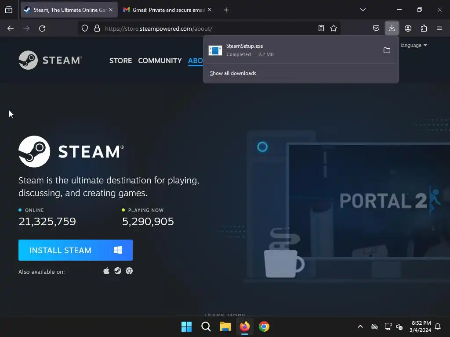Toggle the downloads panel button

[x=392, y=28]
